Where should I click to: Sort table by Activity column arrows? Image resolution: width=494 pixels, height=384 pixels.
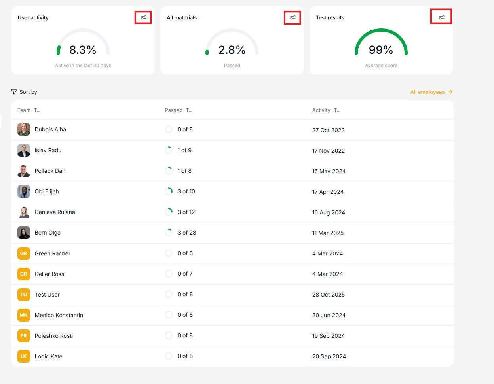tap(337, 110)
